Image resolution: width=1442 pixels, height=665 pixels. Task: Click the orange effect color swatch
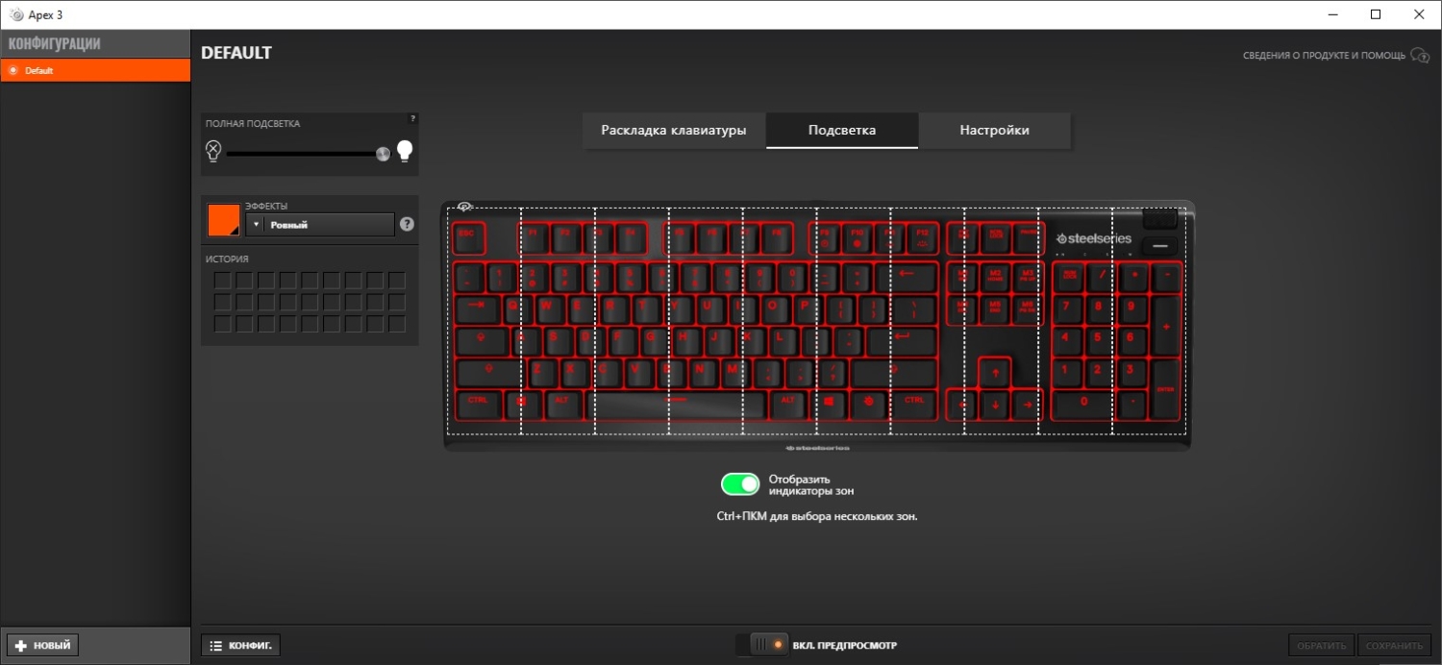pyautogui.click(x=223, y=220)
